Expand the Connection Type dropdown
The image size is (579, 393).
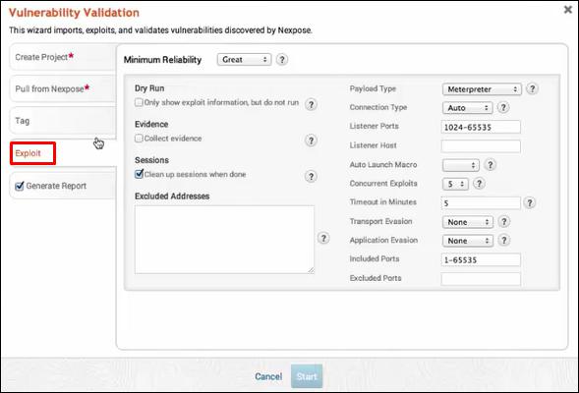point(468,108)
